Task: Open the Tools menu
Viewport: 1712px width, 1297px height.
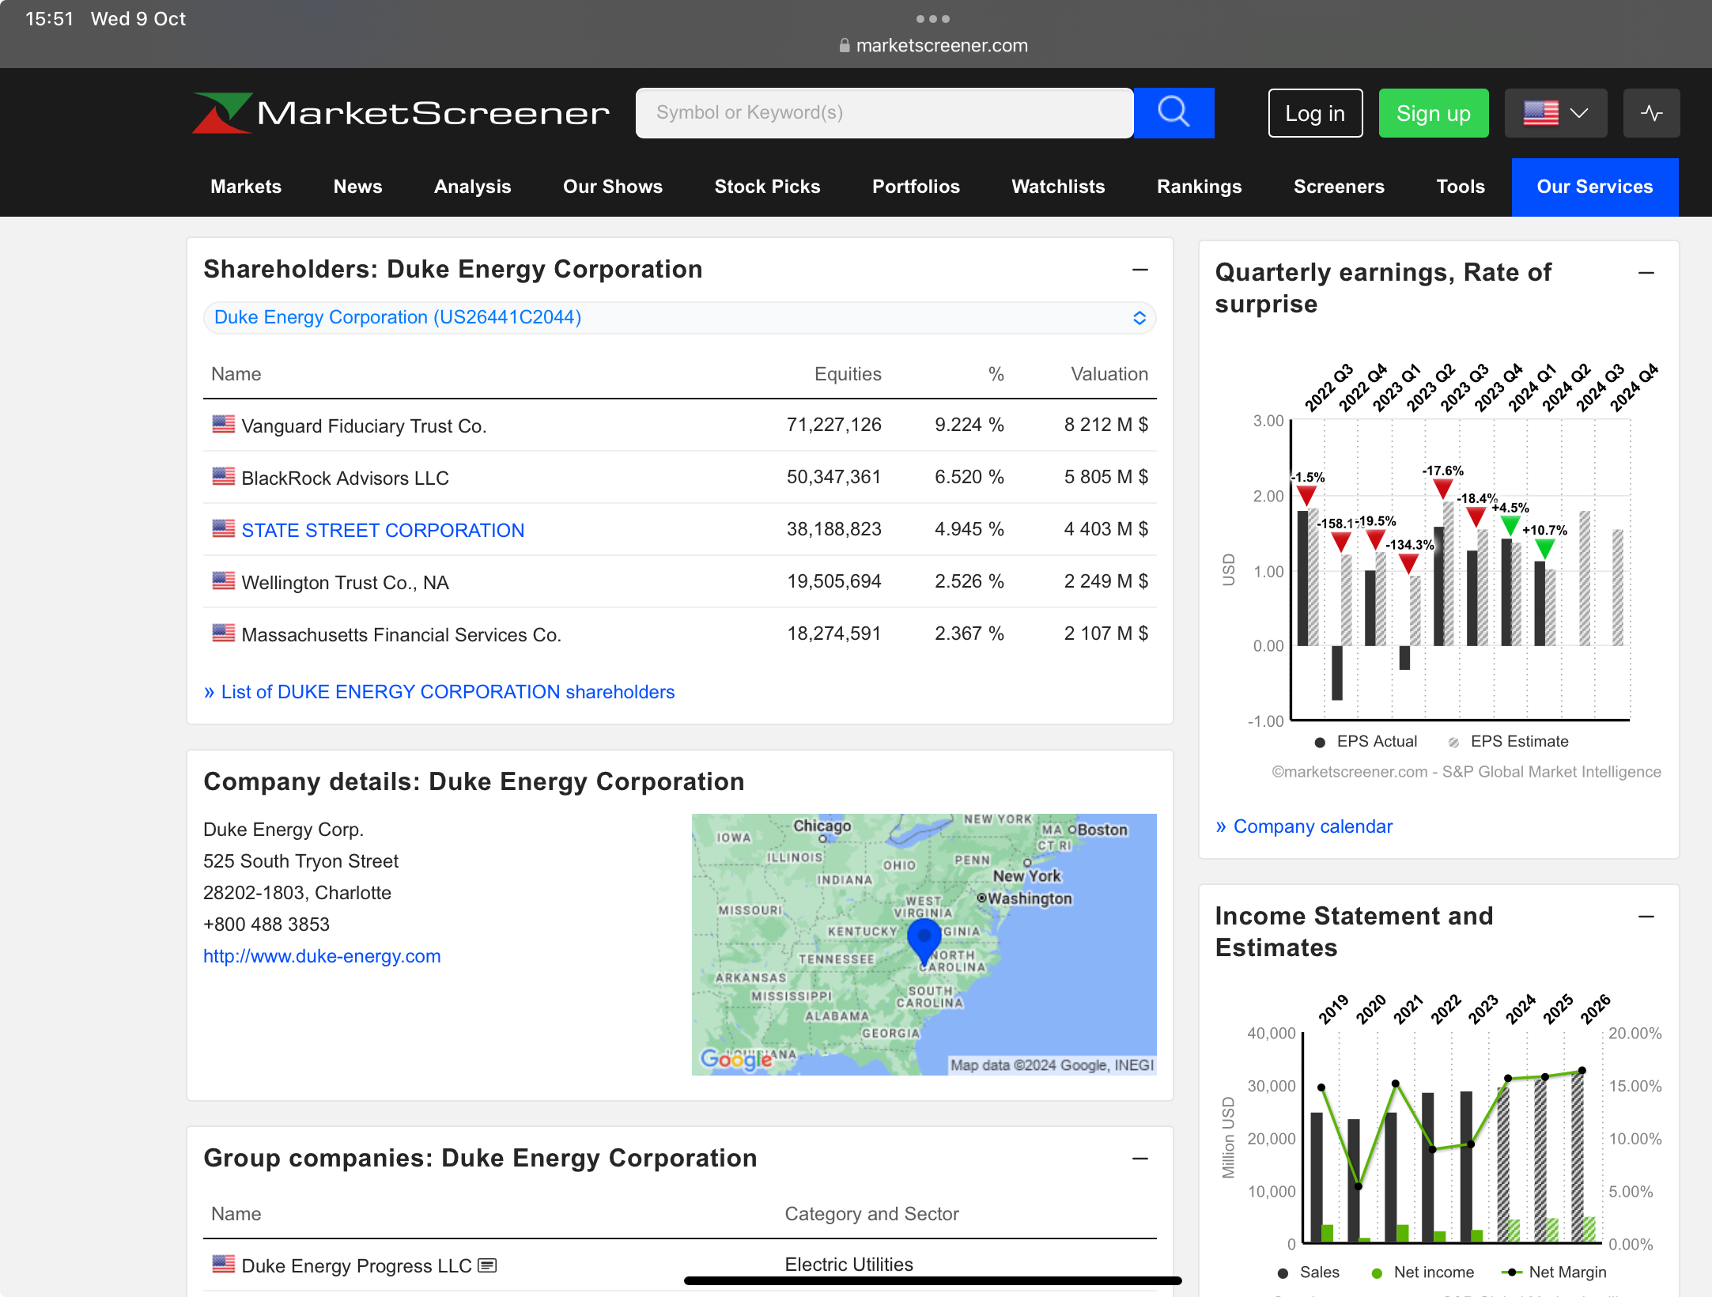Action: click(1460, 187)
